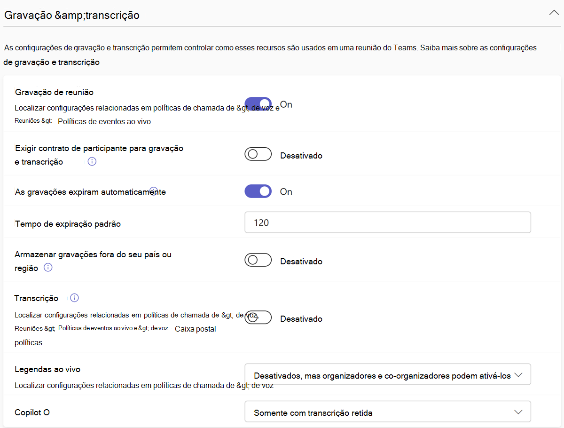564x428 pixels.
Task: Collapse the Gravação & transcrição section chevron
Action: (x=554, y=13)
